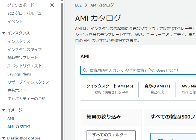Go to イベント page
196x140 pixels.
(x=15, y=22)
